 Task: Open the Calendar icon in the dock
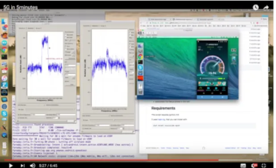pos(4,71)
